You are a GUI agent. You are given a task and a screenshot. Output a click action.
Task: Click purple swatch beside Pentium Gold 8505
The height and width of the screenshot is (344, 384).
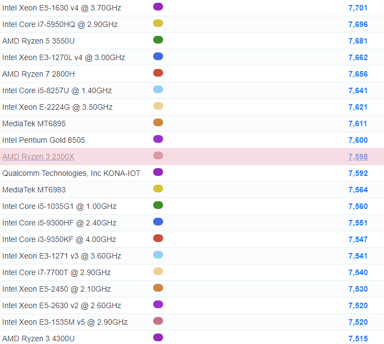click(x=158, y=139)
